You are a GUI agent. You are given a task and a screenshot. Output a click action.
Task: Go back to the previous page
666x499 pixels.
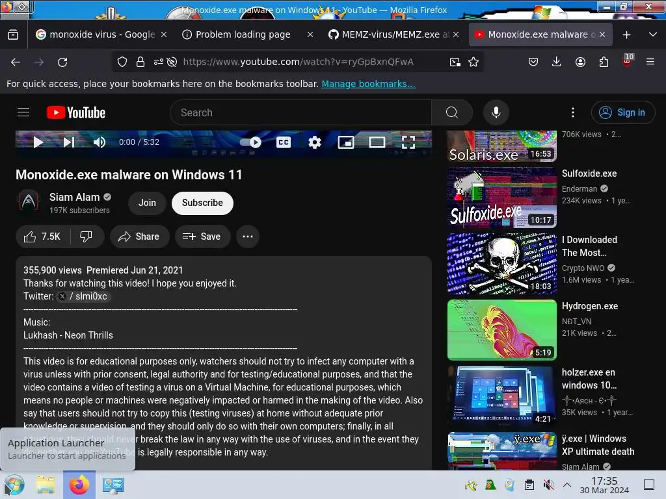coord(16,62)
